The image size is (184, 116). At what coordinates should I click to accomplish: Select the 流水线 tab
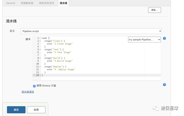(x=63, y=3)
